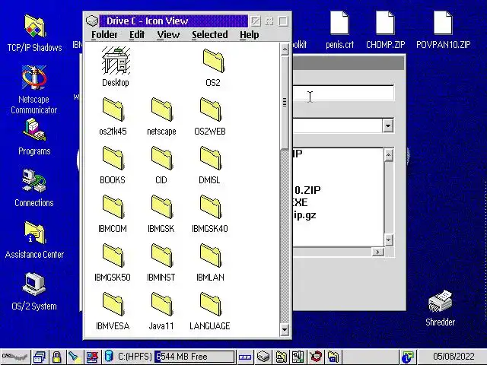This screenshot has height=365, width=487.
Task: Select the IBMGSK40 folder
Action: point(210,207)
